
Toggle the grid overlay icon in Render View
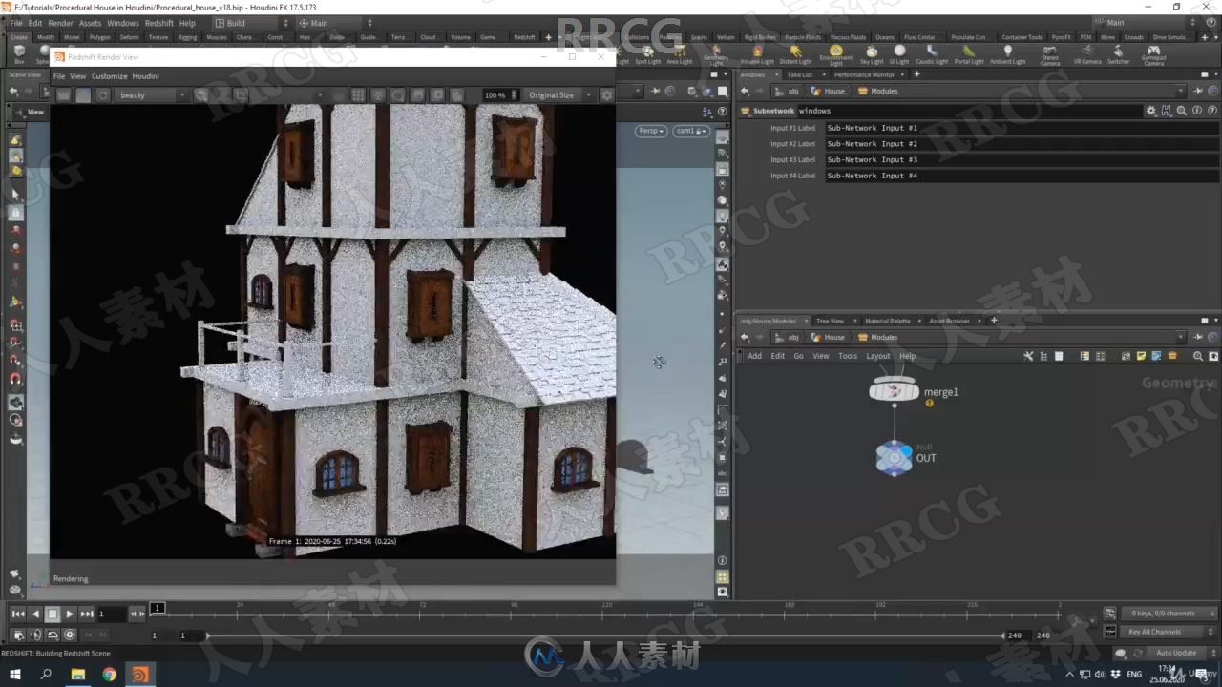coord(358,95)
